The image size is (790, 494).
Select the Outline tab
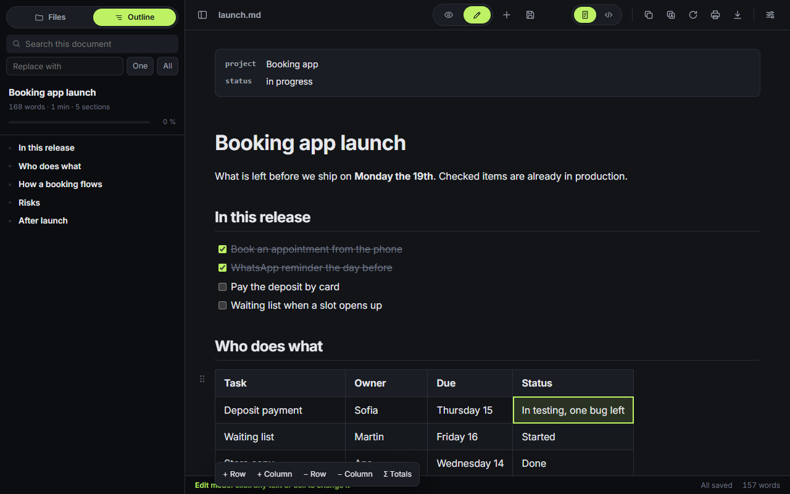(135, 17)
